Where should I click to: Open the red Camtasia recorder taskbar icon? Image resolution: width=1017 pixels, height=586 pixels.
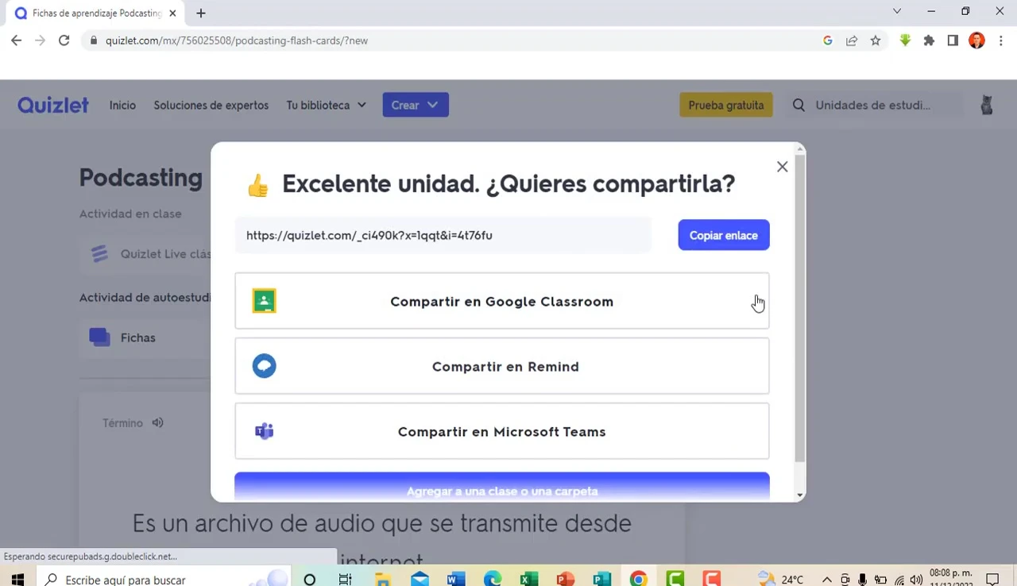tap(711, 579)
